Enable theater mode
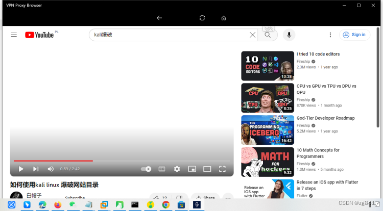 207,169
